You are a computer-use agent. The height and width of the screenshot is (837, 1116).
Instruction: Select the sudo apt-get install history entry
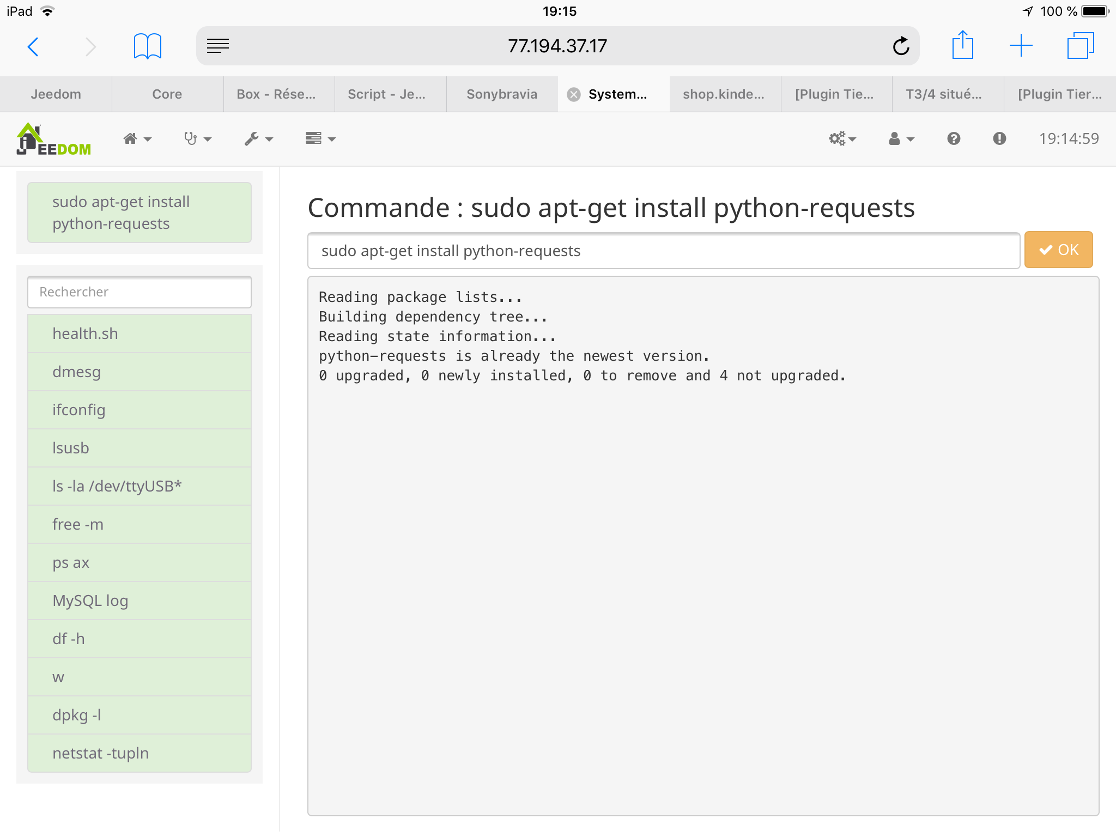point(139,213)
